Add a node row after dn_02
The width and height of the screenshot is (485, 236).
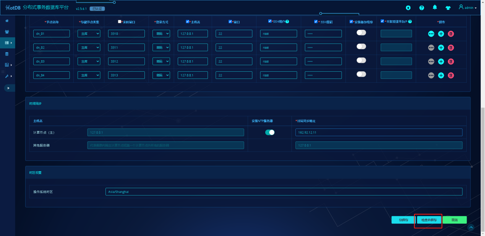coord(441,48)
